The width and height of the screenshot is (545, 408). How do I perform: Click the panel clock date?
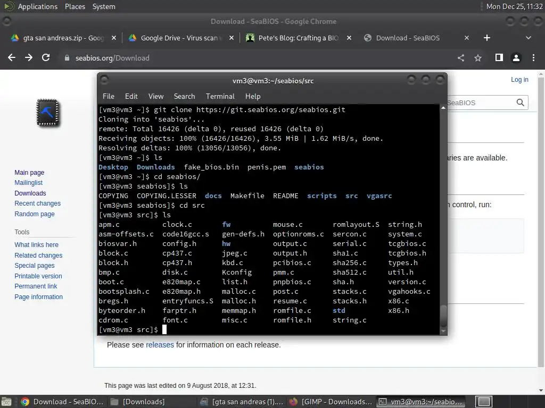point(515,6)
